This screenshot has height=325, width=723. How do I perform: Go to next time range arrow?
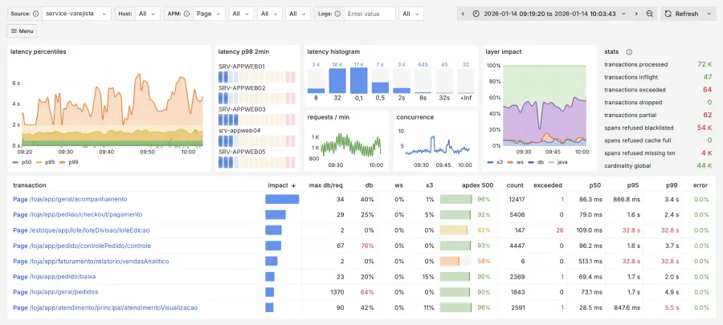pos(636,14)
